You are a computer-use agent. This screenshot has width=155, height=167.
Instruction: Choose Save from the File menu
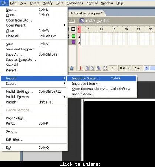(x=34, y=44)
